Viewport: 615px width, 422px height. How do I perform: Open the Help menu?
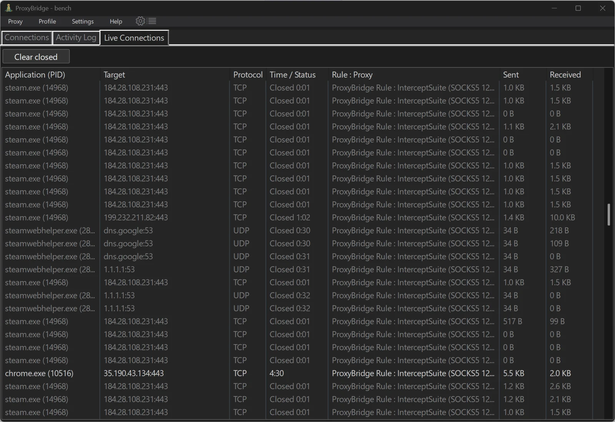116,22
